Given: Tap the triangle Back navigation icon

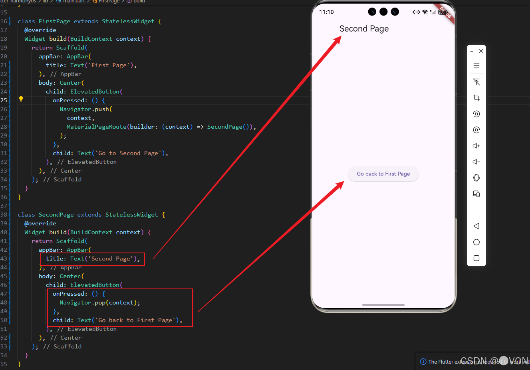Looking at the screenshot, I should [476, 226].
